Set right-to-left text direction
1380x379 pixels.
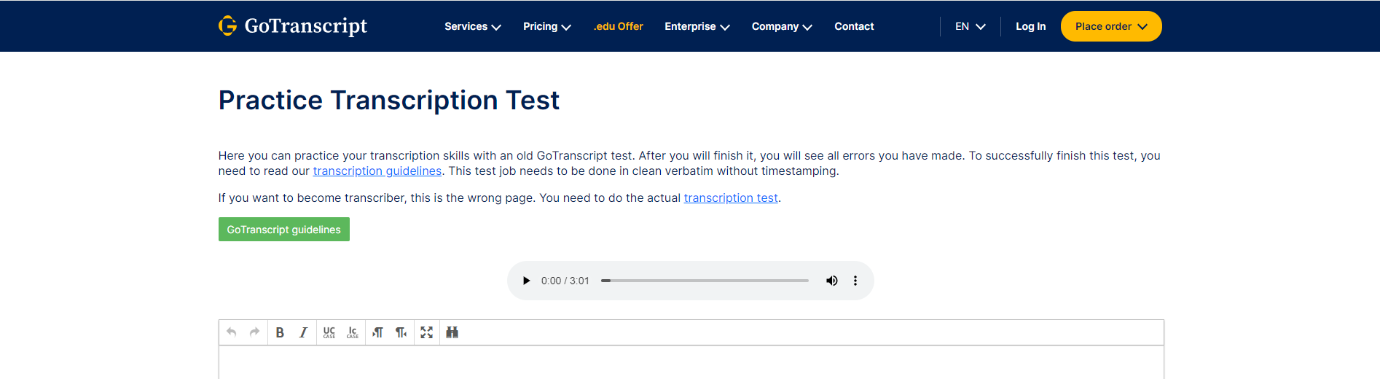pos(401,332)
